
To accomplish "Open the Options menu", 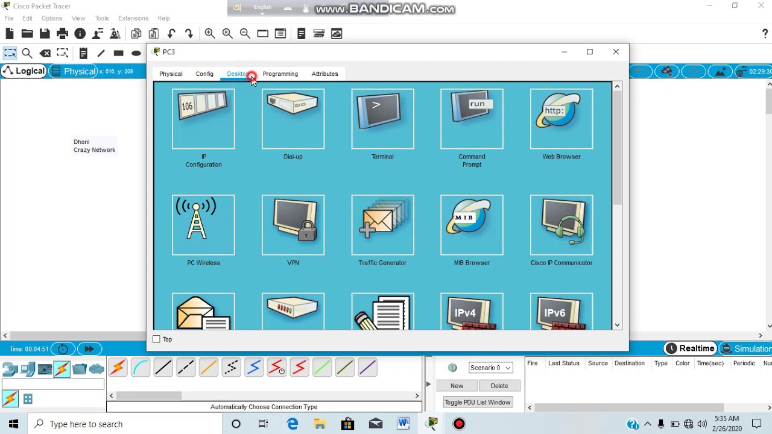I will pyautogui.click(x=52, y=18).
